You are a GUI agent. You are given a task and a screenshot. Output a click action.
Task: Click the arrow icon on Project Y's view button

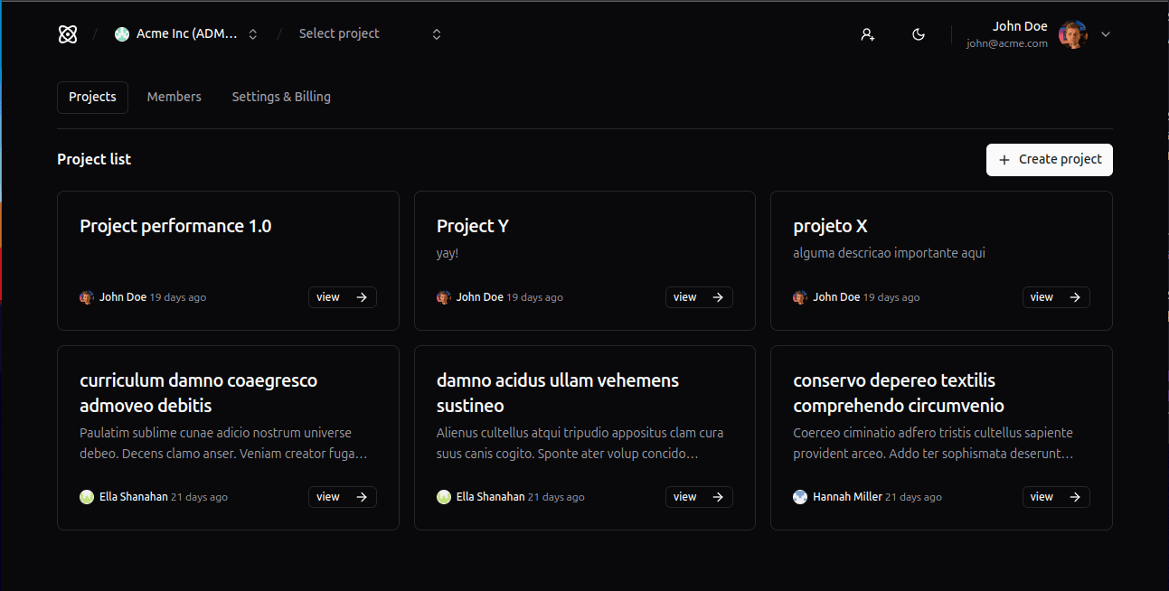click(x=718, y=297)
